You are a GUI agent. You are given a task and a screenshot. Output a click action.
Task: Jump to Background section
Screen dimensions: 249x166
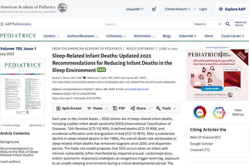pos(9,142)
